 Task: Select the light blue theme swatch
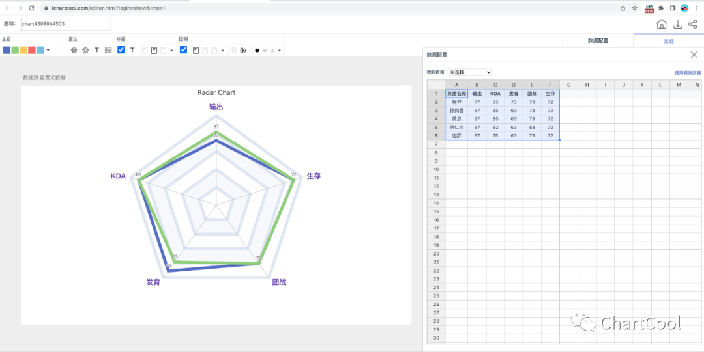[40, 50]
